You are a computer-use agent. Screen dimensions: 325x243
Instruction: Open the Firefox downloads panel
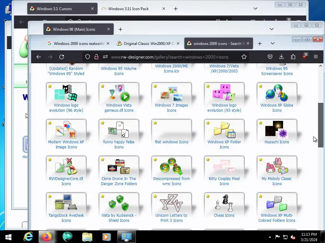(281, 57)
